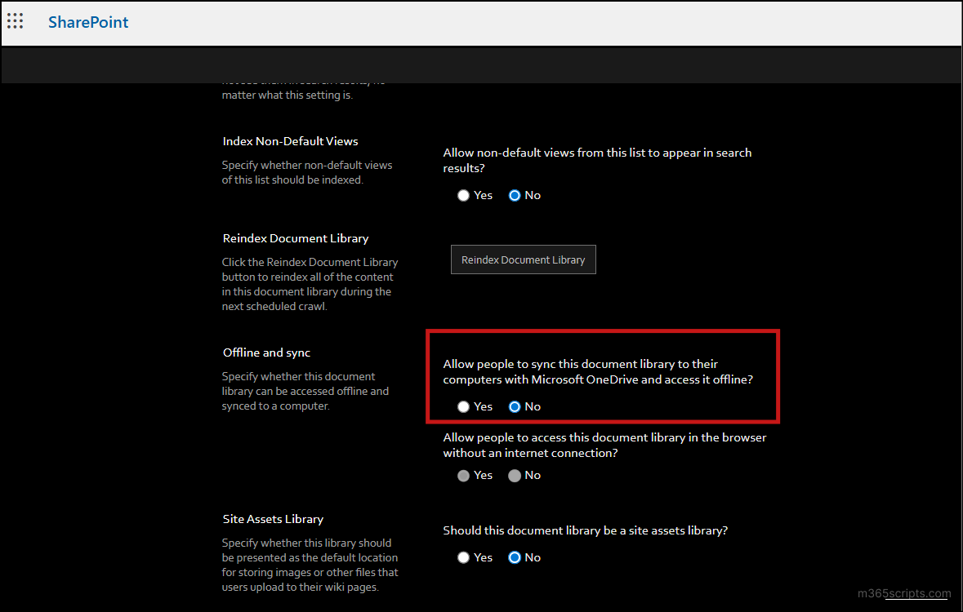Enable OneDrive sync by selecting Yes
Image resolution: width=963 pixels, height=612 pixels.
pyautogui.click(x=463, y=406)
